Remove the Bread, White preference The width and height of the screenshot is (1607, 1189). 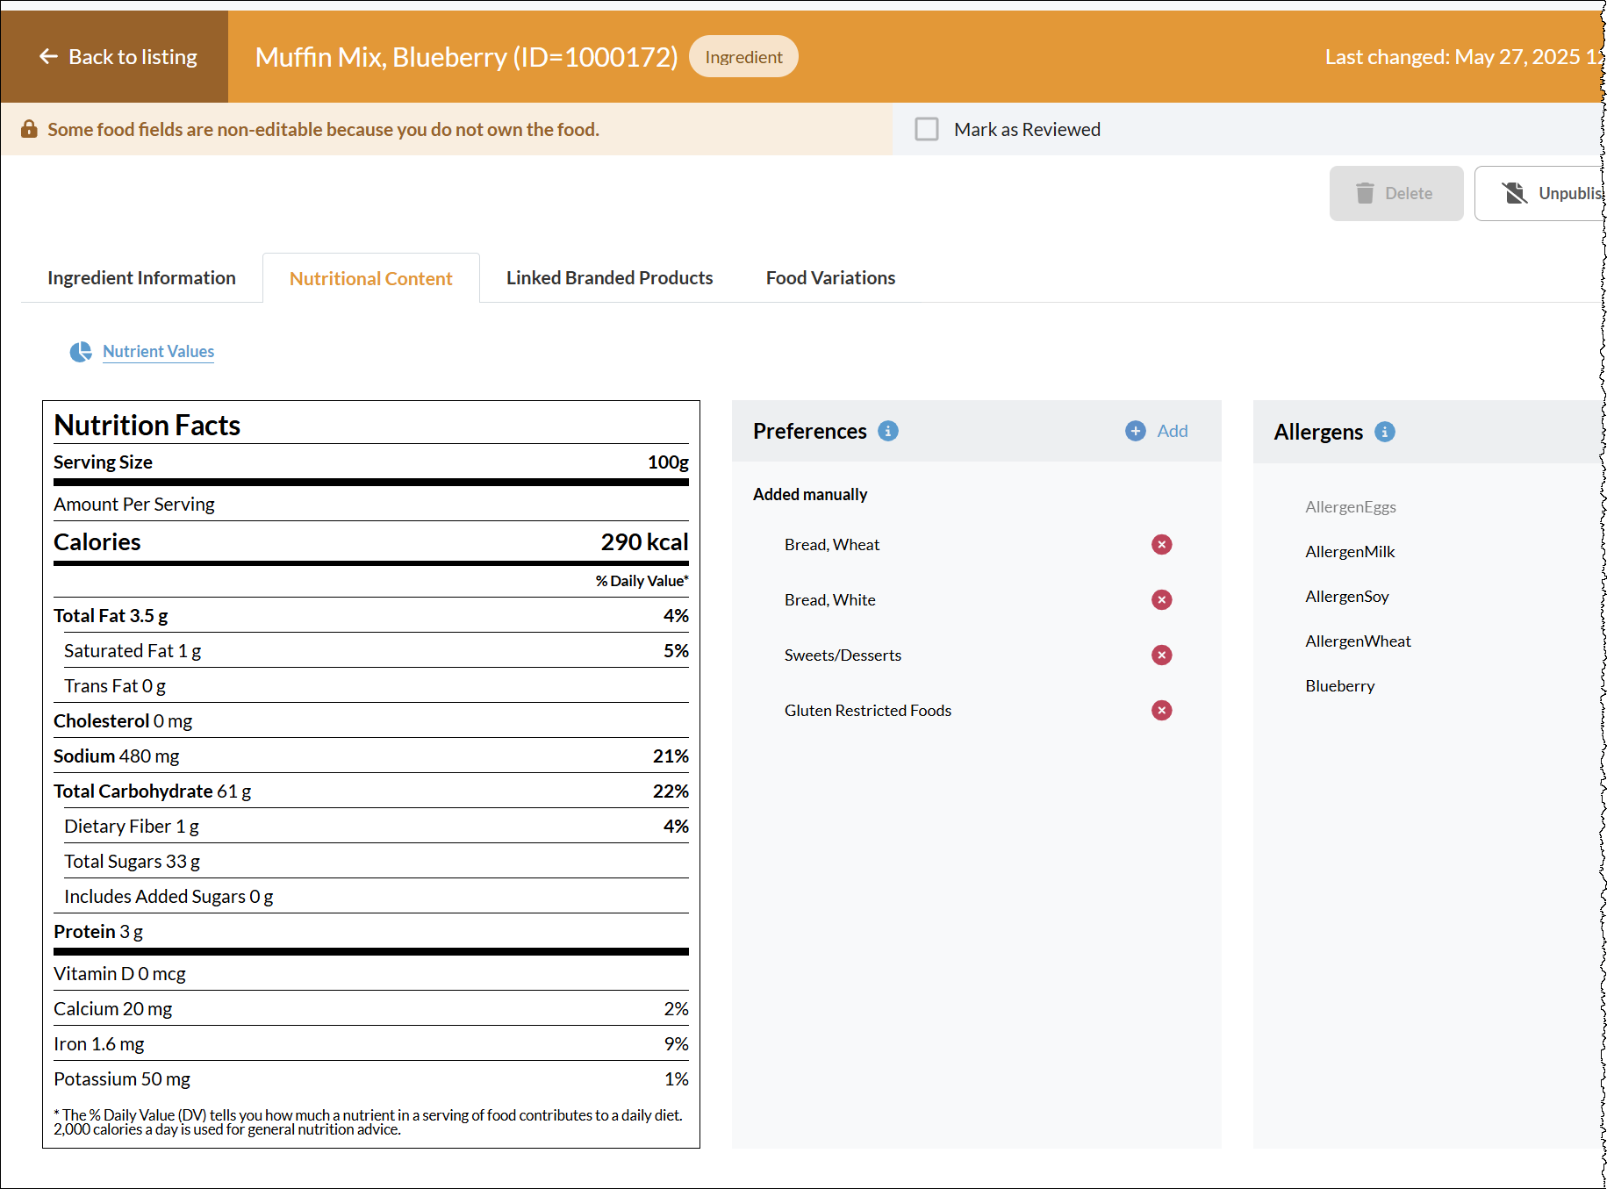click(1161, 599)
